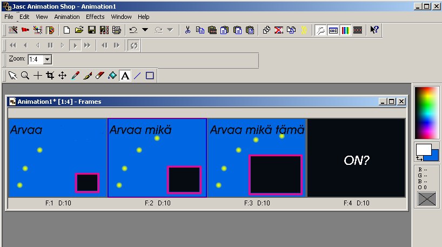The height and width of the screenshot is (247, 442).
Task: Click the Undo arrow icon
Action: click(x=133, y=30)
